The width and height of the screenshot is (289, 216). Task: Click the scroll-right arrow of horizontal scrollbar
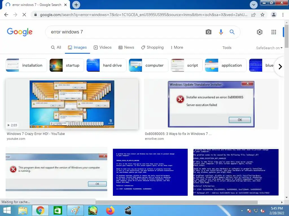coord(282,202)
